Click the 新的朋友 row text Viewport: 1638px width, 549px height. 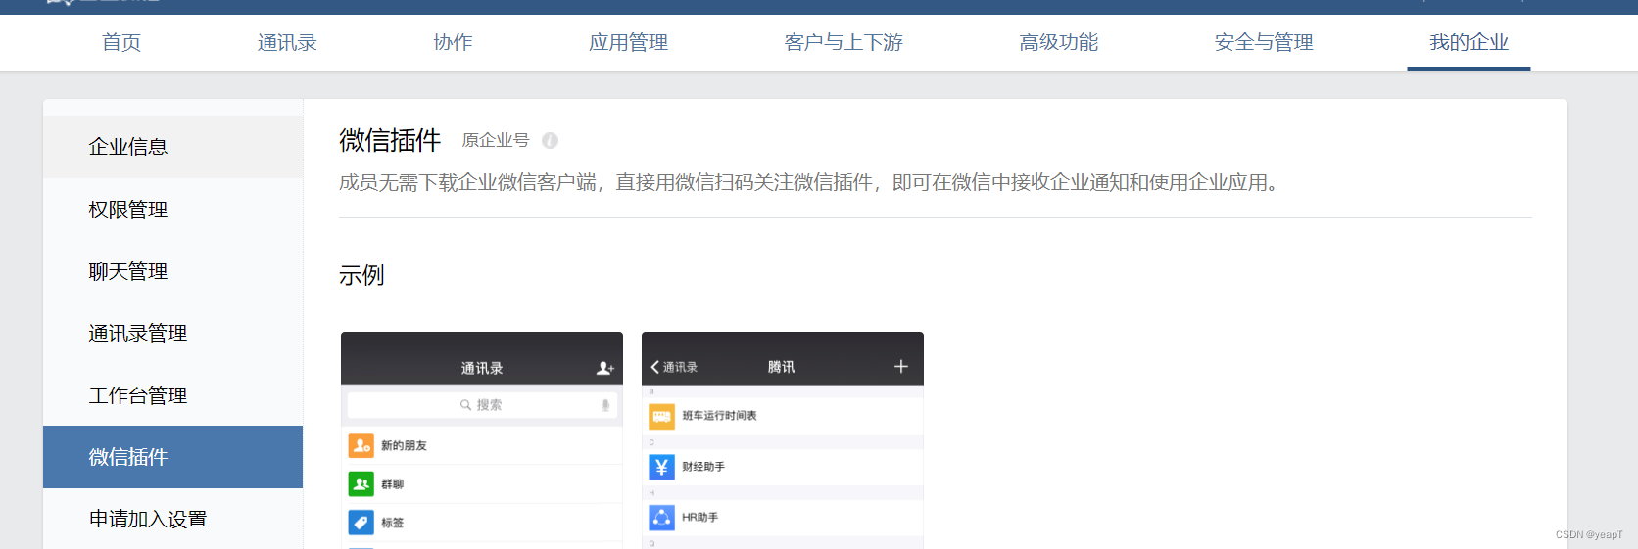404,445
